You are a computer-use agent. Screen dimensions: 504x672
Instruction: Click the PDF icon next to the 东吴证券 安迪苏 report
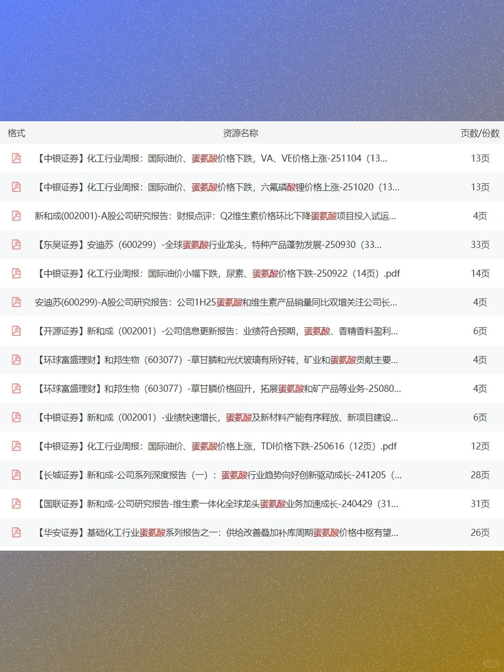[16, 245]
